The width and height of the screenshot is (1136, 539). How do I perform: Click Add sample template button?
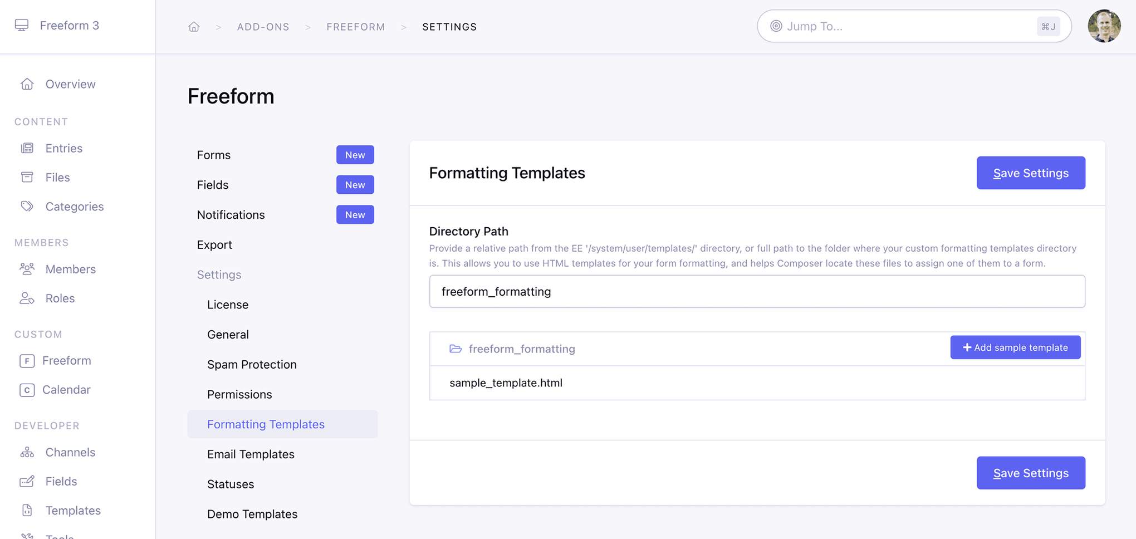(x=1015, y=347)
